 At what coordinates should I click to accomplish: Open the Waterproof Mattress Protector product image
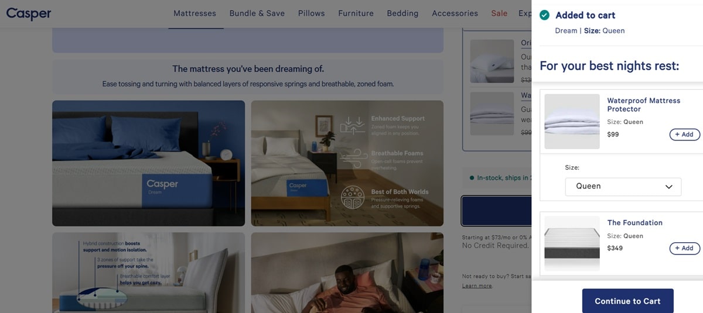(572, 121)
